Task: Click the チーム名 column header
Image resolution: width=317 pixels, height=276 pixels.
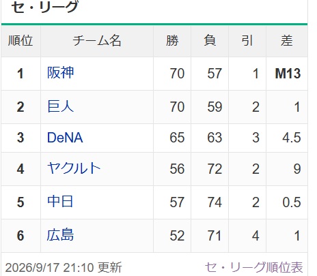Action: coord(97,41)
